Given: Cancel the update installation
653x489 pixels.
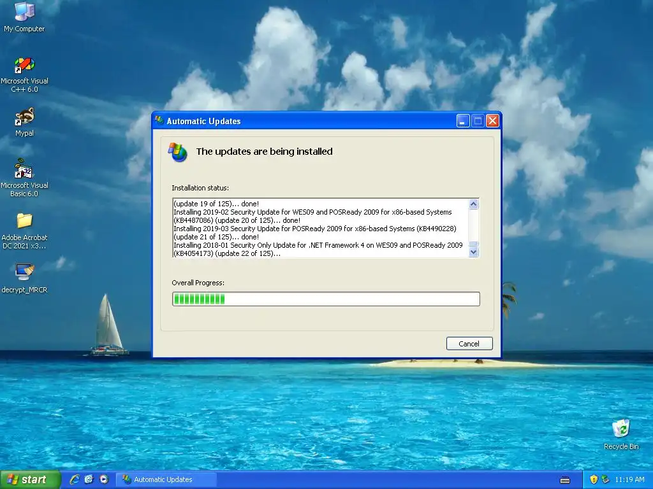Looking at the screenshot, I should click(x=469, y=343).
